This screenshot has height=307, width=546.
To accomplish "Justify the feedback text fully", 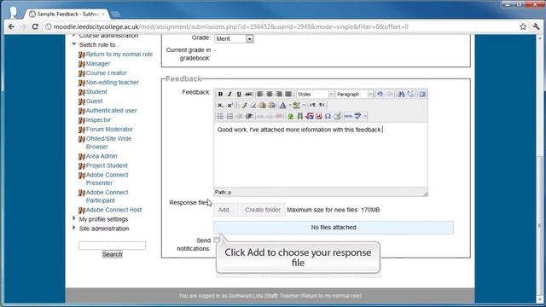I will (288, 94).
